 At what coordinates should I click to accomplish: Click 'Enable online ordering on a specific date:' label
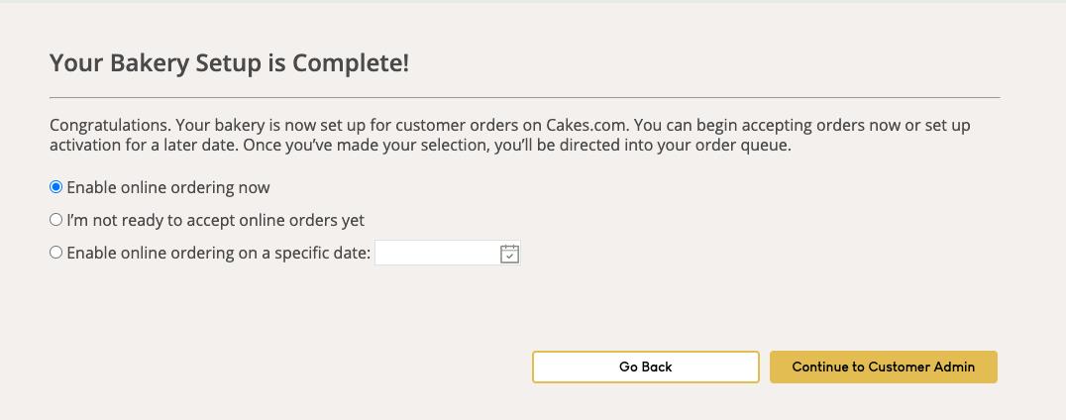click(x=218, y=253)
